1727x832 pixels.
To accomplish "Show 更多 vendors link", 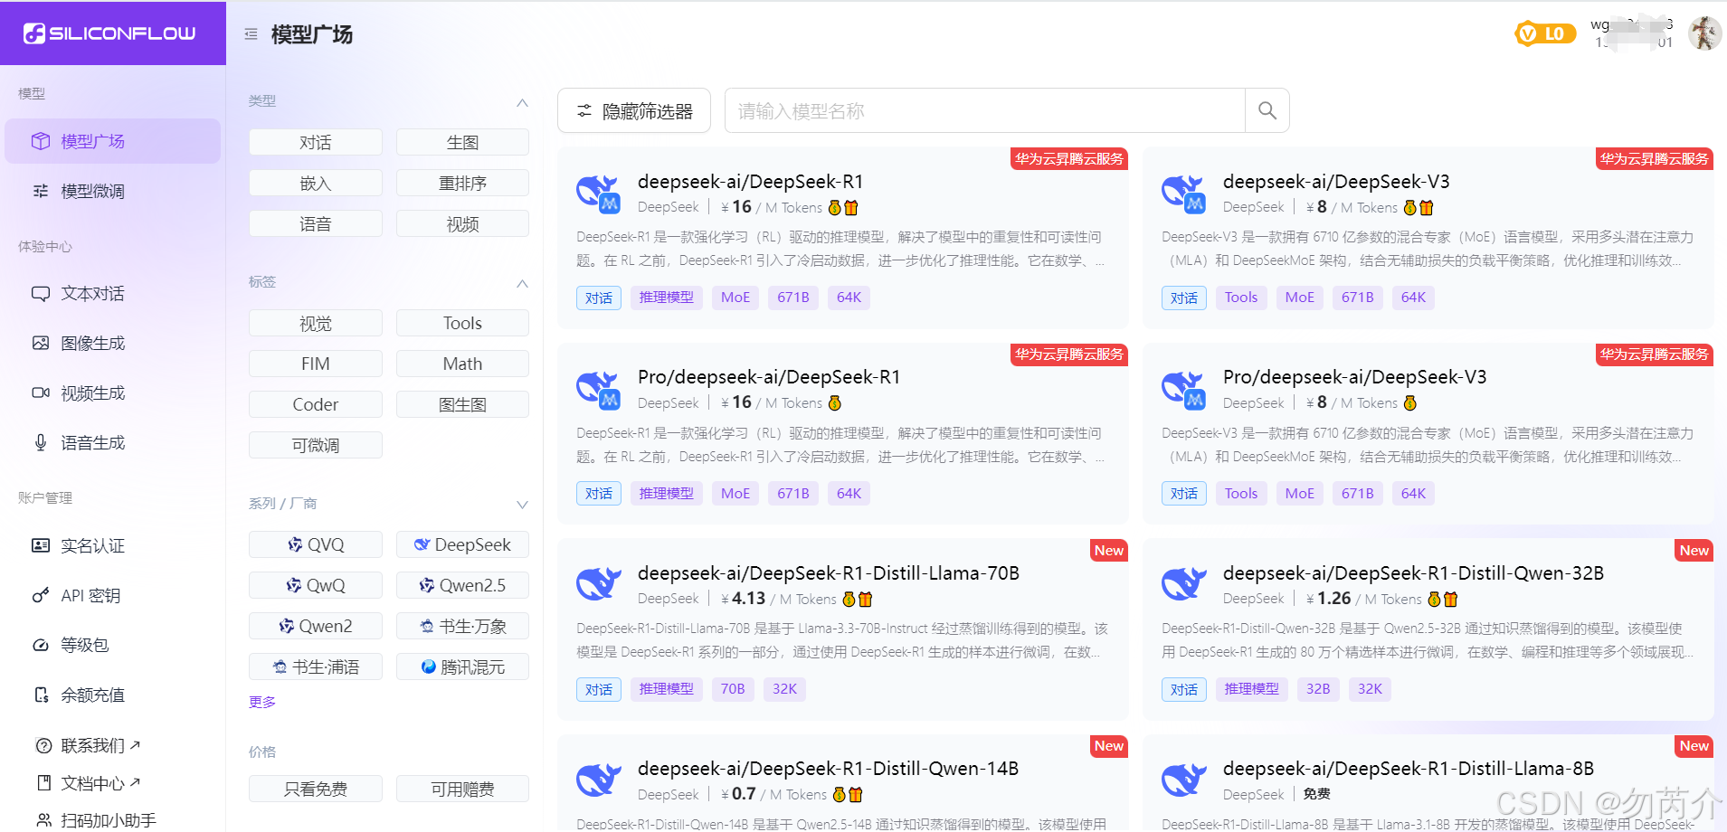I will click(x=262, y=702).
